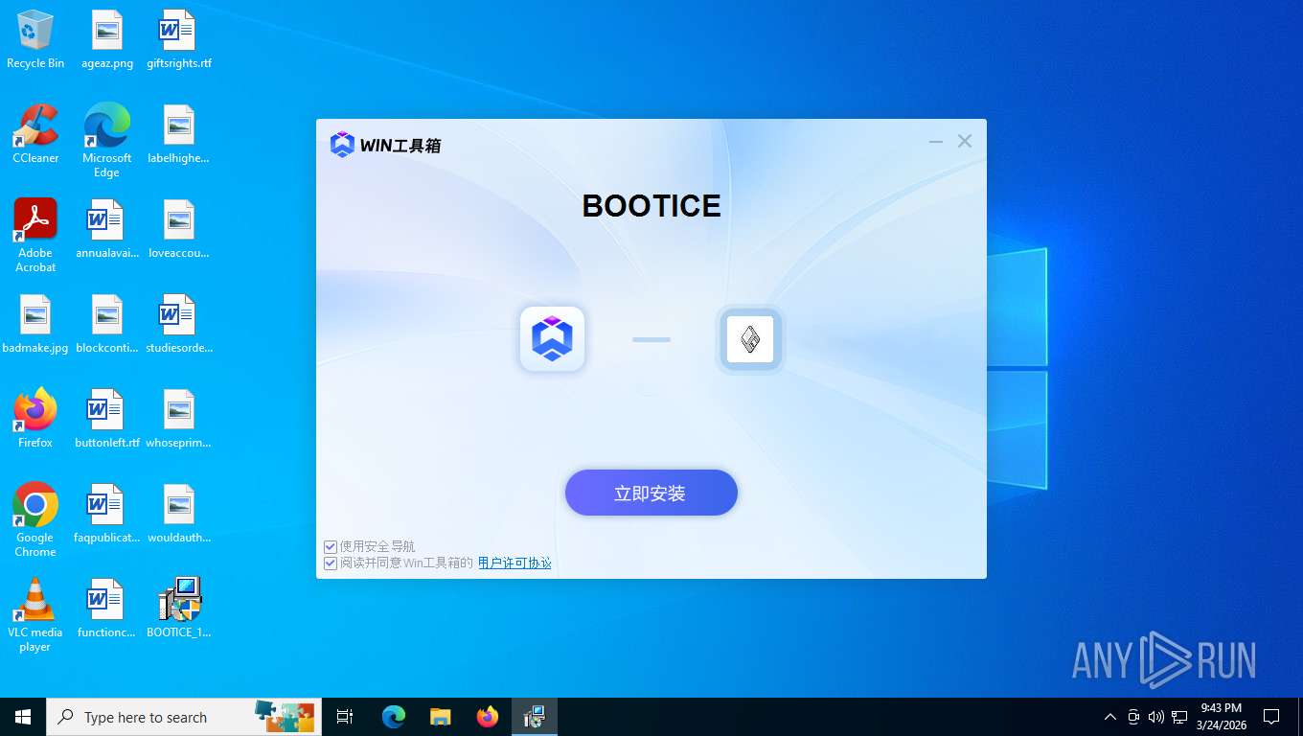Uncheck the 阅读并同意 Win工具箱 agreement checkbox

[331, 563]
